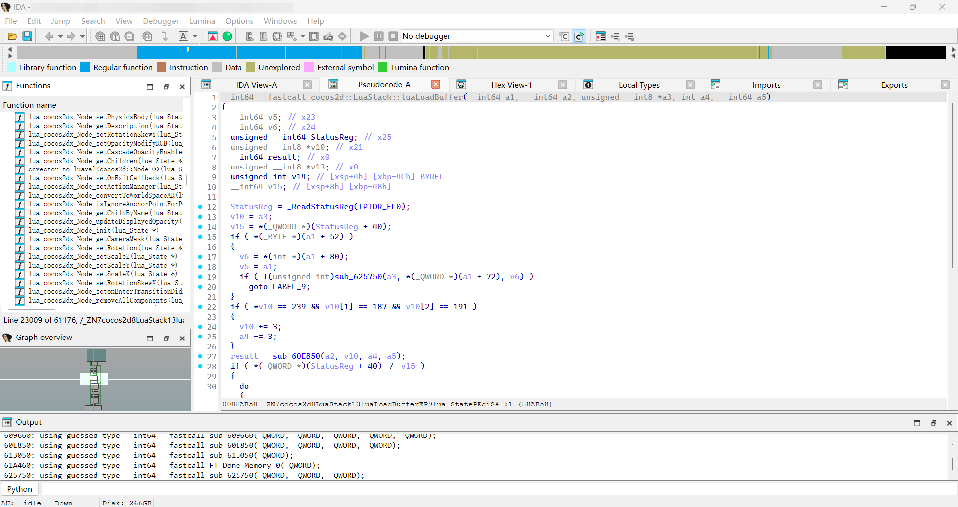Click the binary search round icon
Viewport: 958px width, 507px height.
click(130, 36)
